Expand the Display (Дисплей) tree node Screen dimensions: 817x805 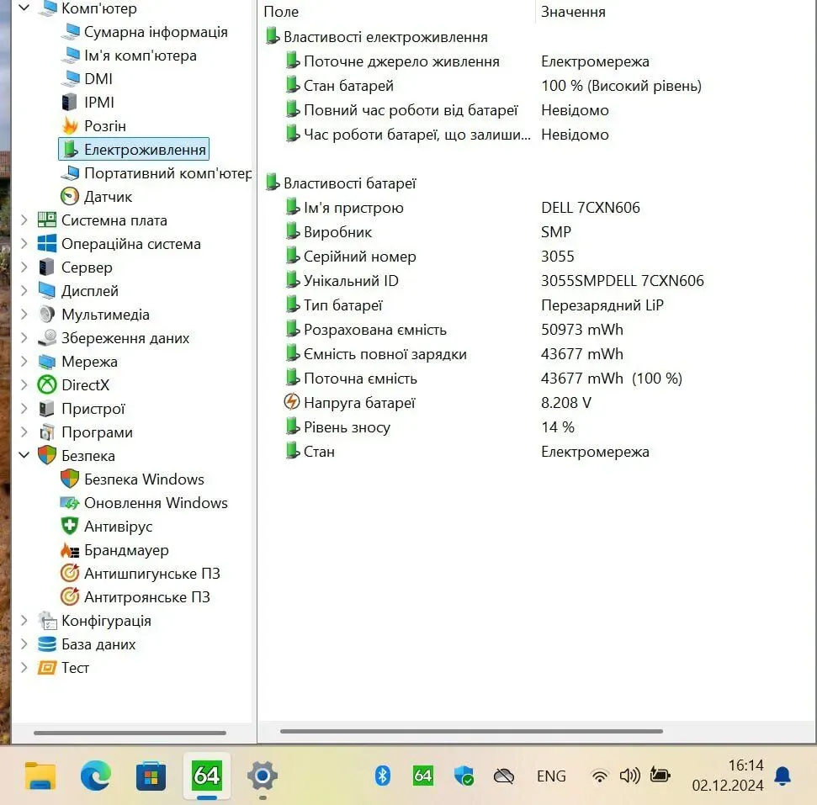coord(24,291)
